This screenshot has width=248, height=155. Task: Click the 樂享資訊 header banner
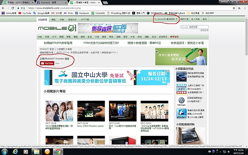(x=108, y=28)
